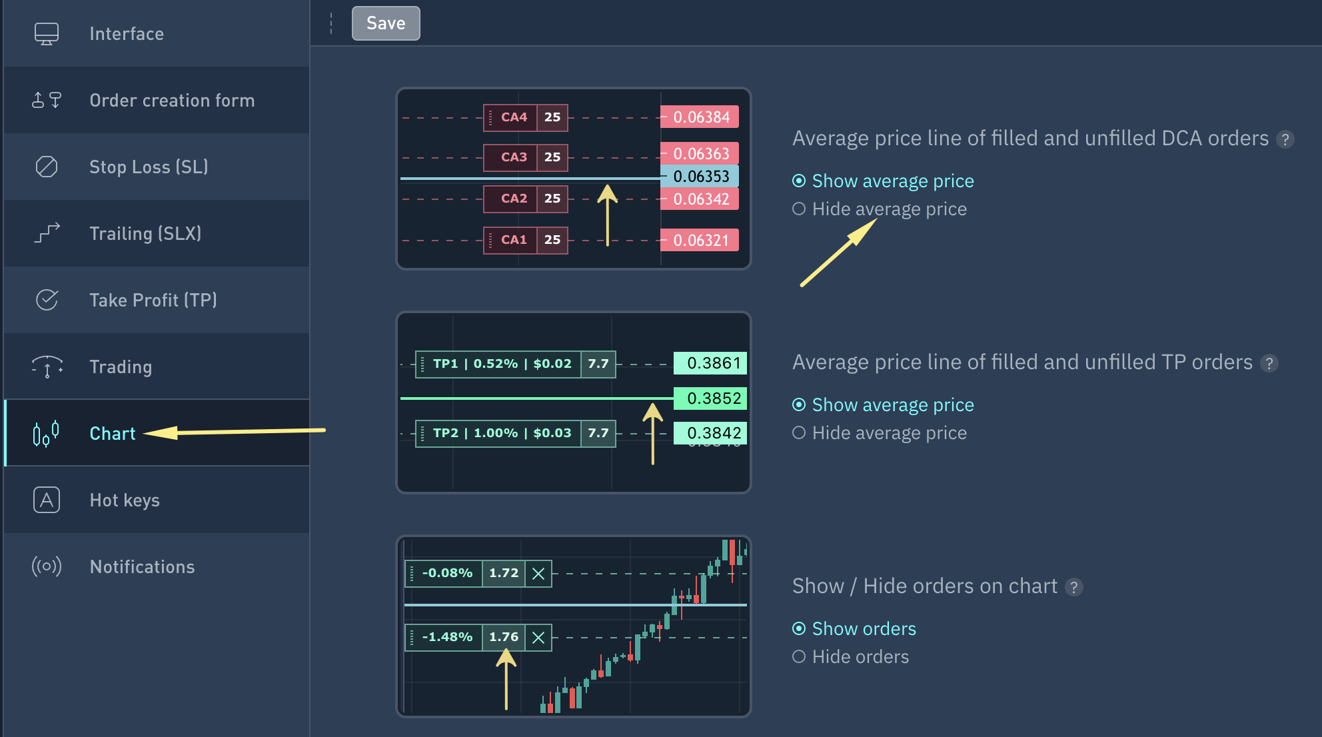Click the Hot keys letter A icon
Viewport: 1322px width, 737px height.
click(x=47, y=500)
